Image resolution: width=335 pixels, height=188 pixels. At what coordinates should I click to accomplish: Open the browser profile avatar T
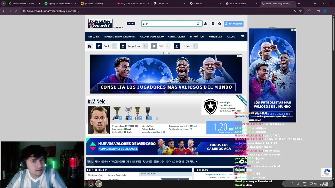point(325,11)
